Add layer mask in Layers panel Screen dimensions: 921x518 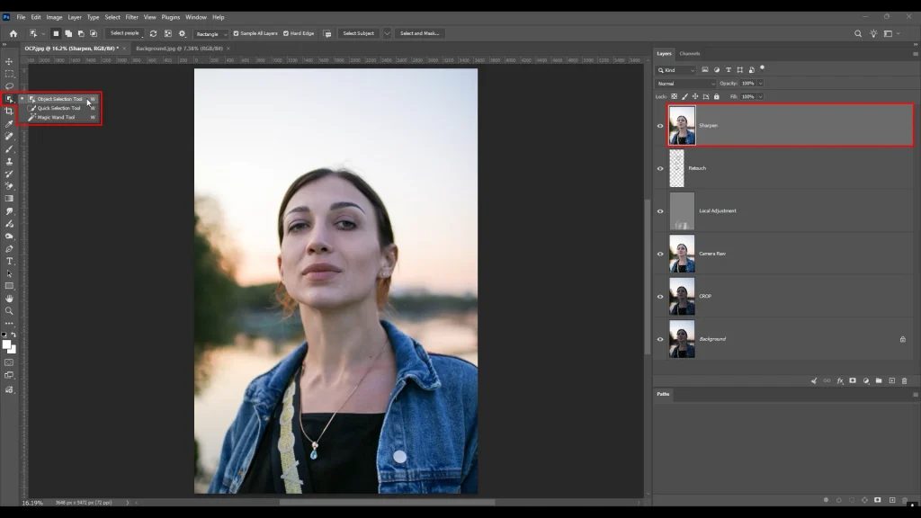point(853,381)
